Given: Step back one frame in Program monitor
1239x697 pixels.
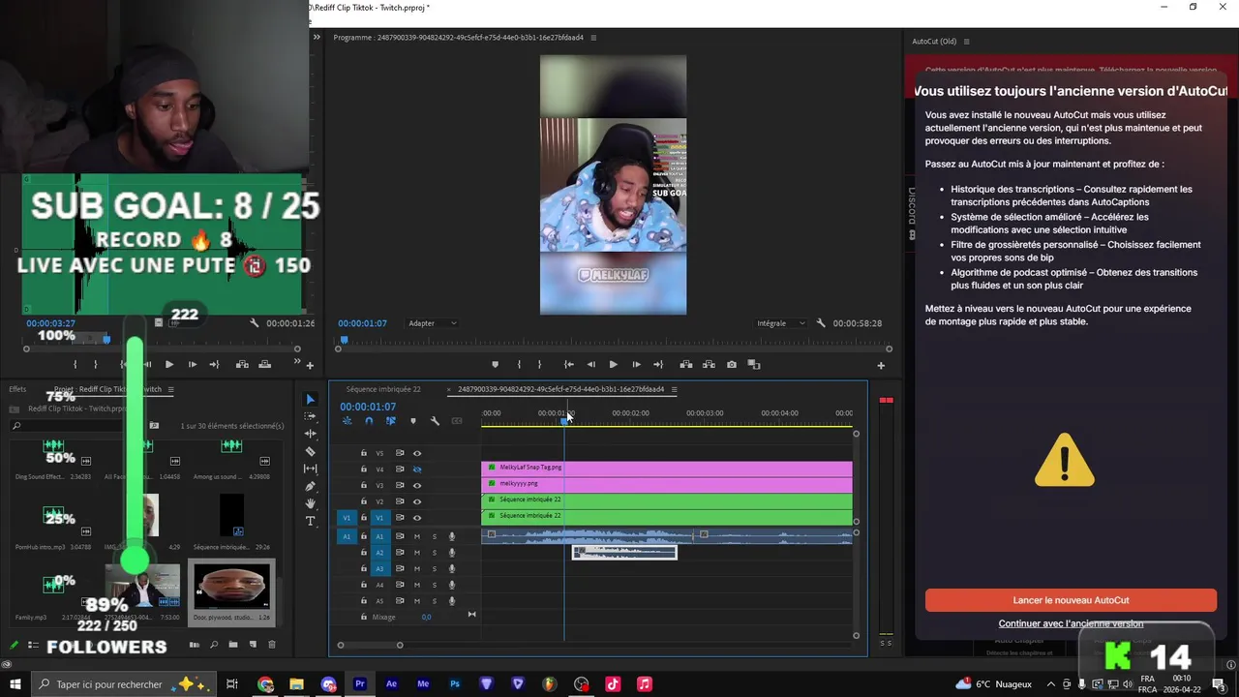Looking at the screenshot, I should tap(591, 365).
